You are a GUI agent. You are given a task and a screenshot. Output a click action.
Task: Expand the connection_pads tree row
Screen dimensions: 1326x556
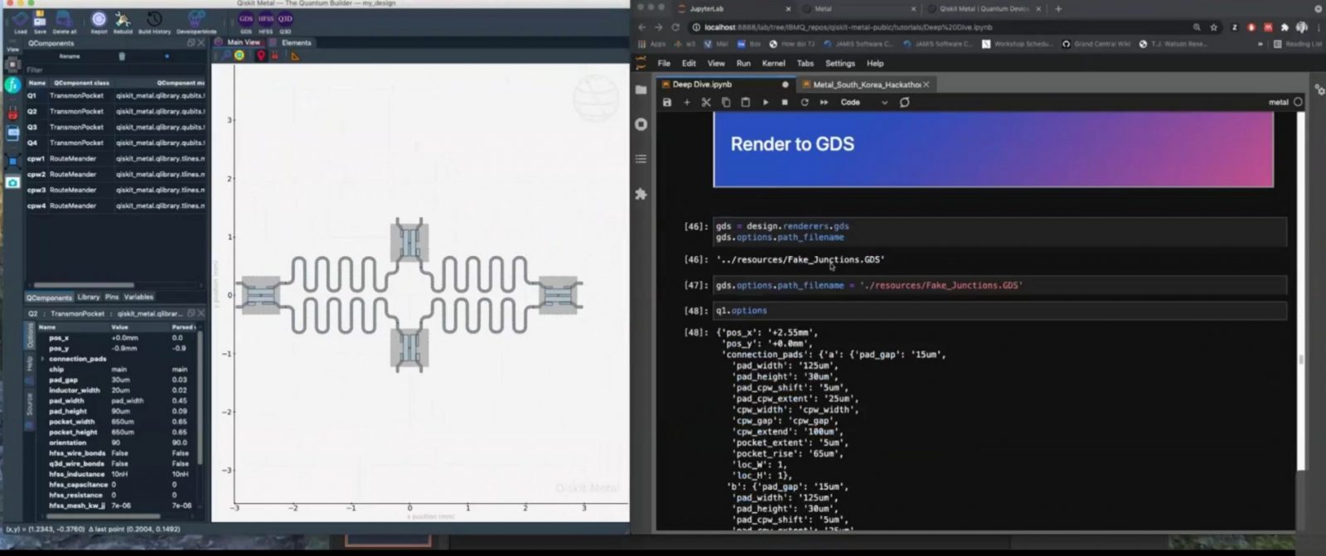(x=42, y=359)
